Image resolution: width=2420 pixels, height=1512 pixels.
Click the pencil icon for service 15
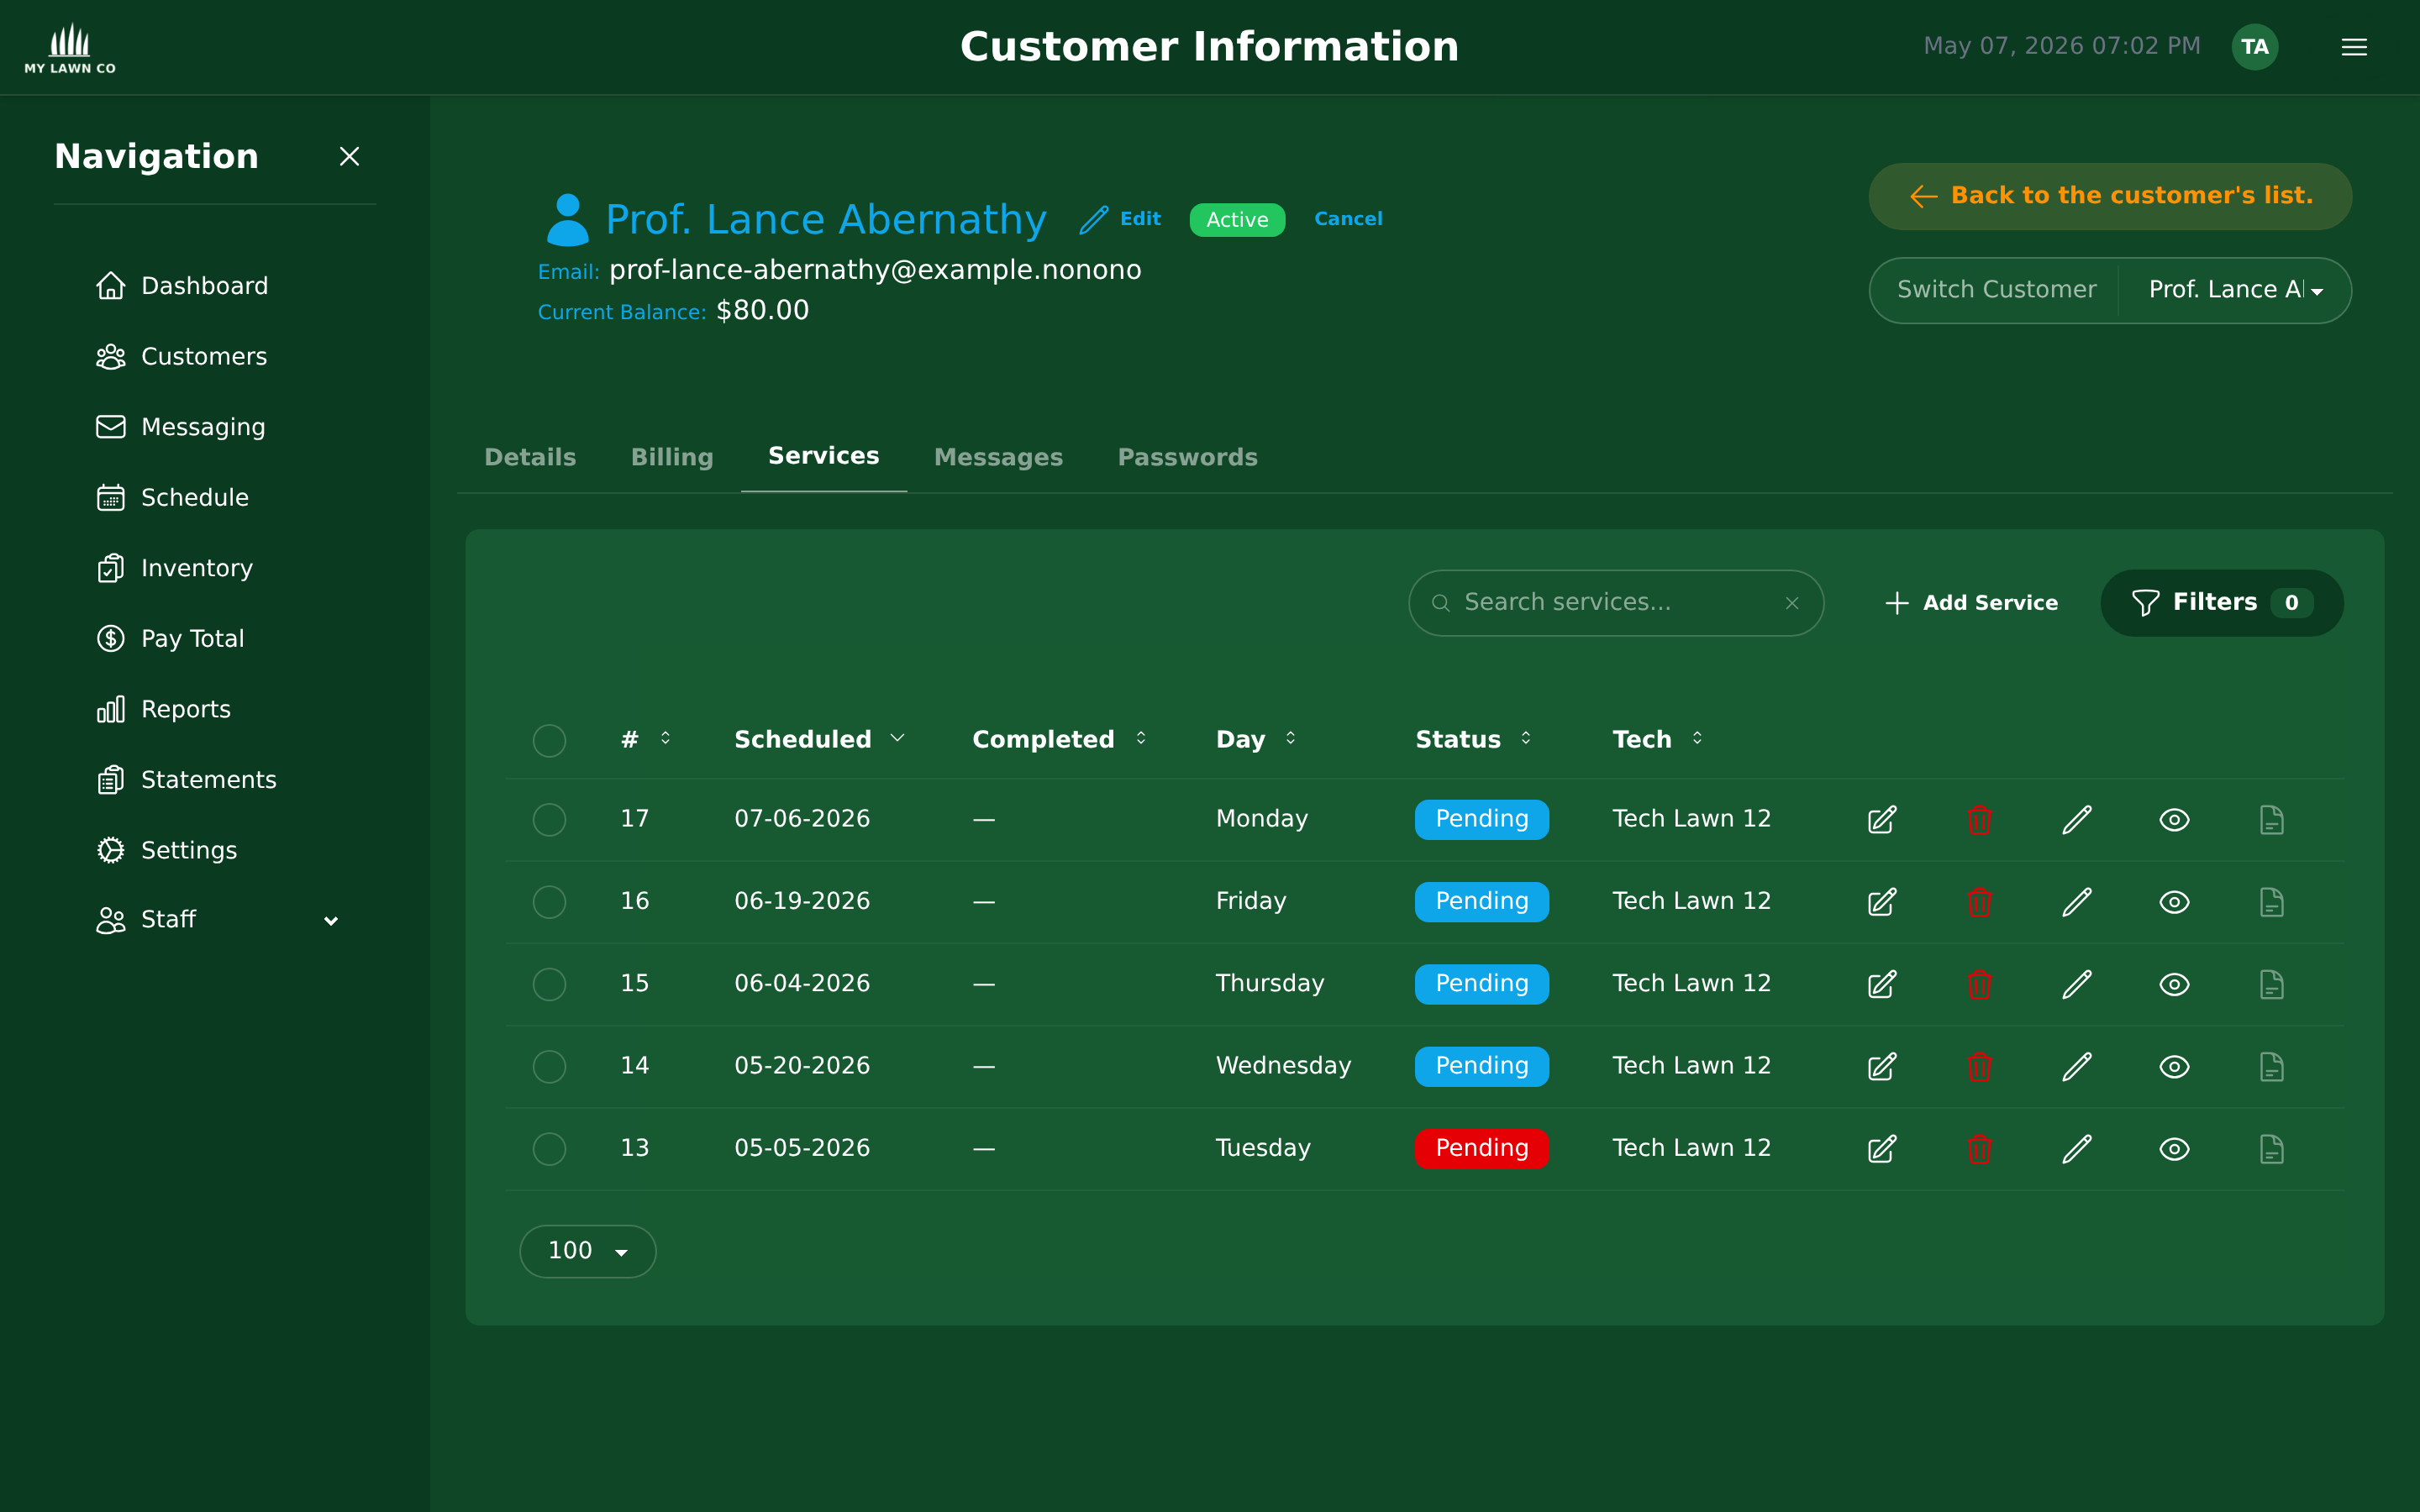2077,984
